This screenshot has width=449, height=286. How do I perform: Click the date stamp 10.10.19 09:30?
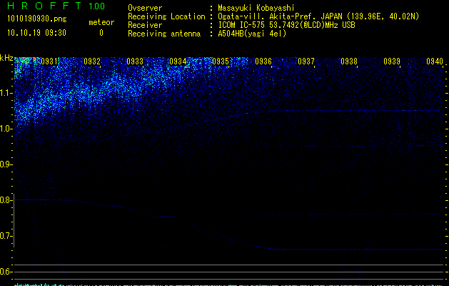(x=36, y=33)
